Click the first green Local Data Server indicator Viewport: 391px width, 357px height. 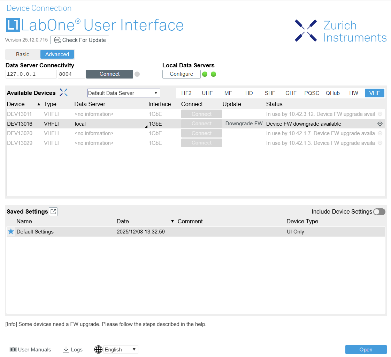pyautogui.click(x=205, y=74)
